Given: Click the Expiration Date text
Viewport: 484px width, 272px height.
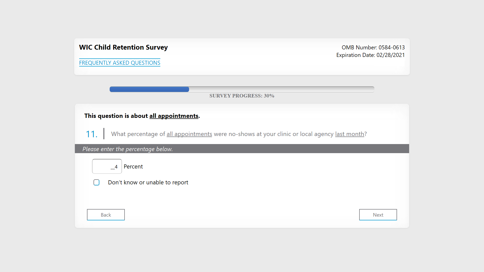Looking at the screenshot, I should coord(370,55).
